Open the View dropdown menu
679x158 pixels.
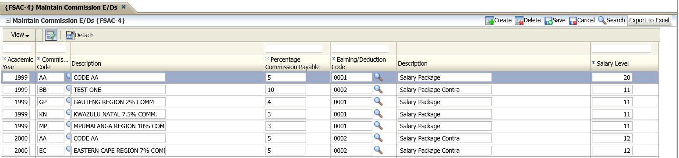(x=20, y=35)
